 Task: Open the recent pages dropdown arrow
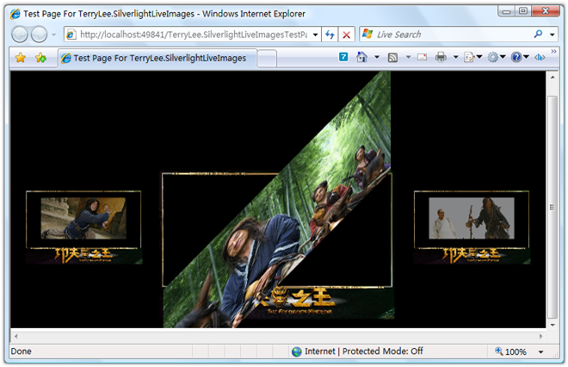point(53,34)
